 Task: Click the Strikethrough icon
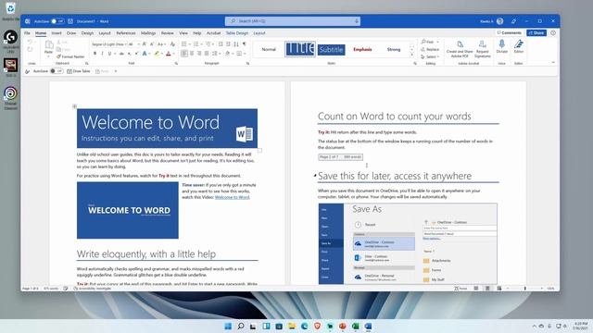(x=121, y=54)
